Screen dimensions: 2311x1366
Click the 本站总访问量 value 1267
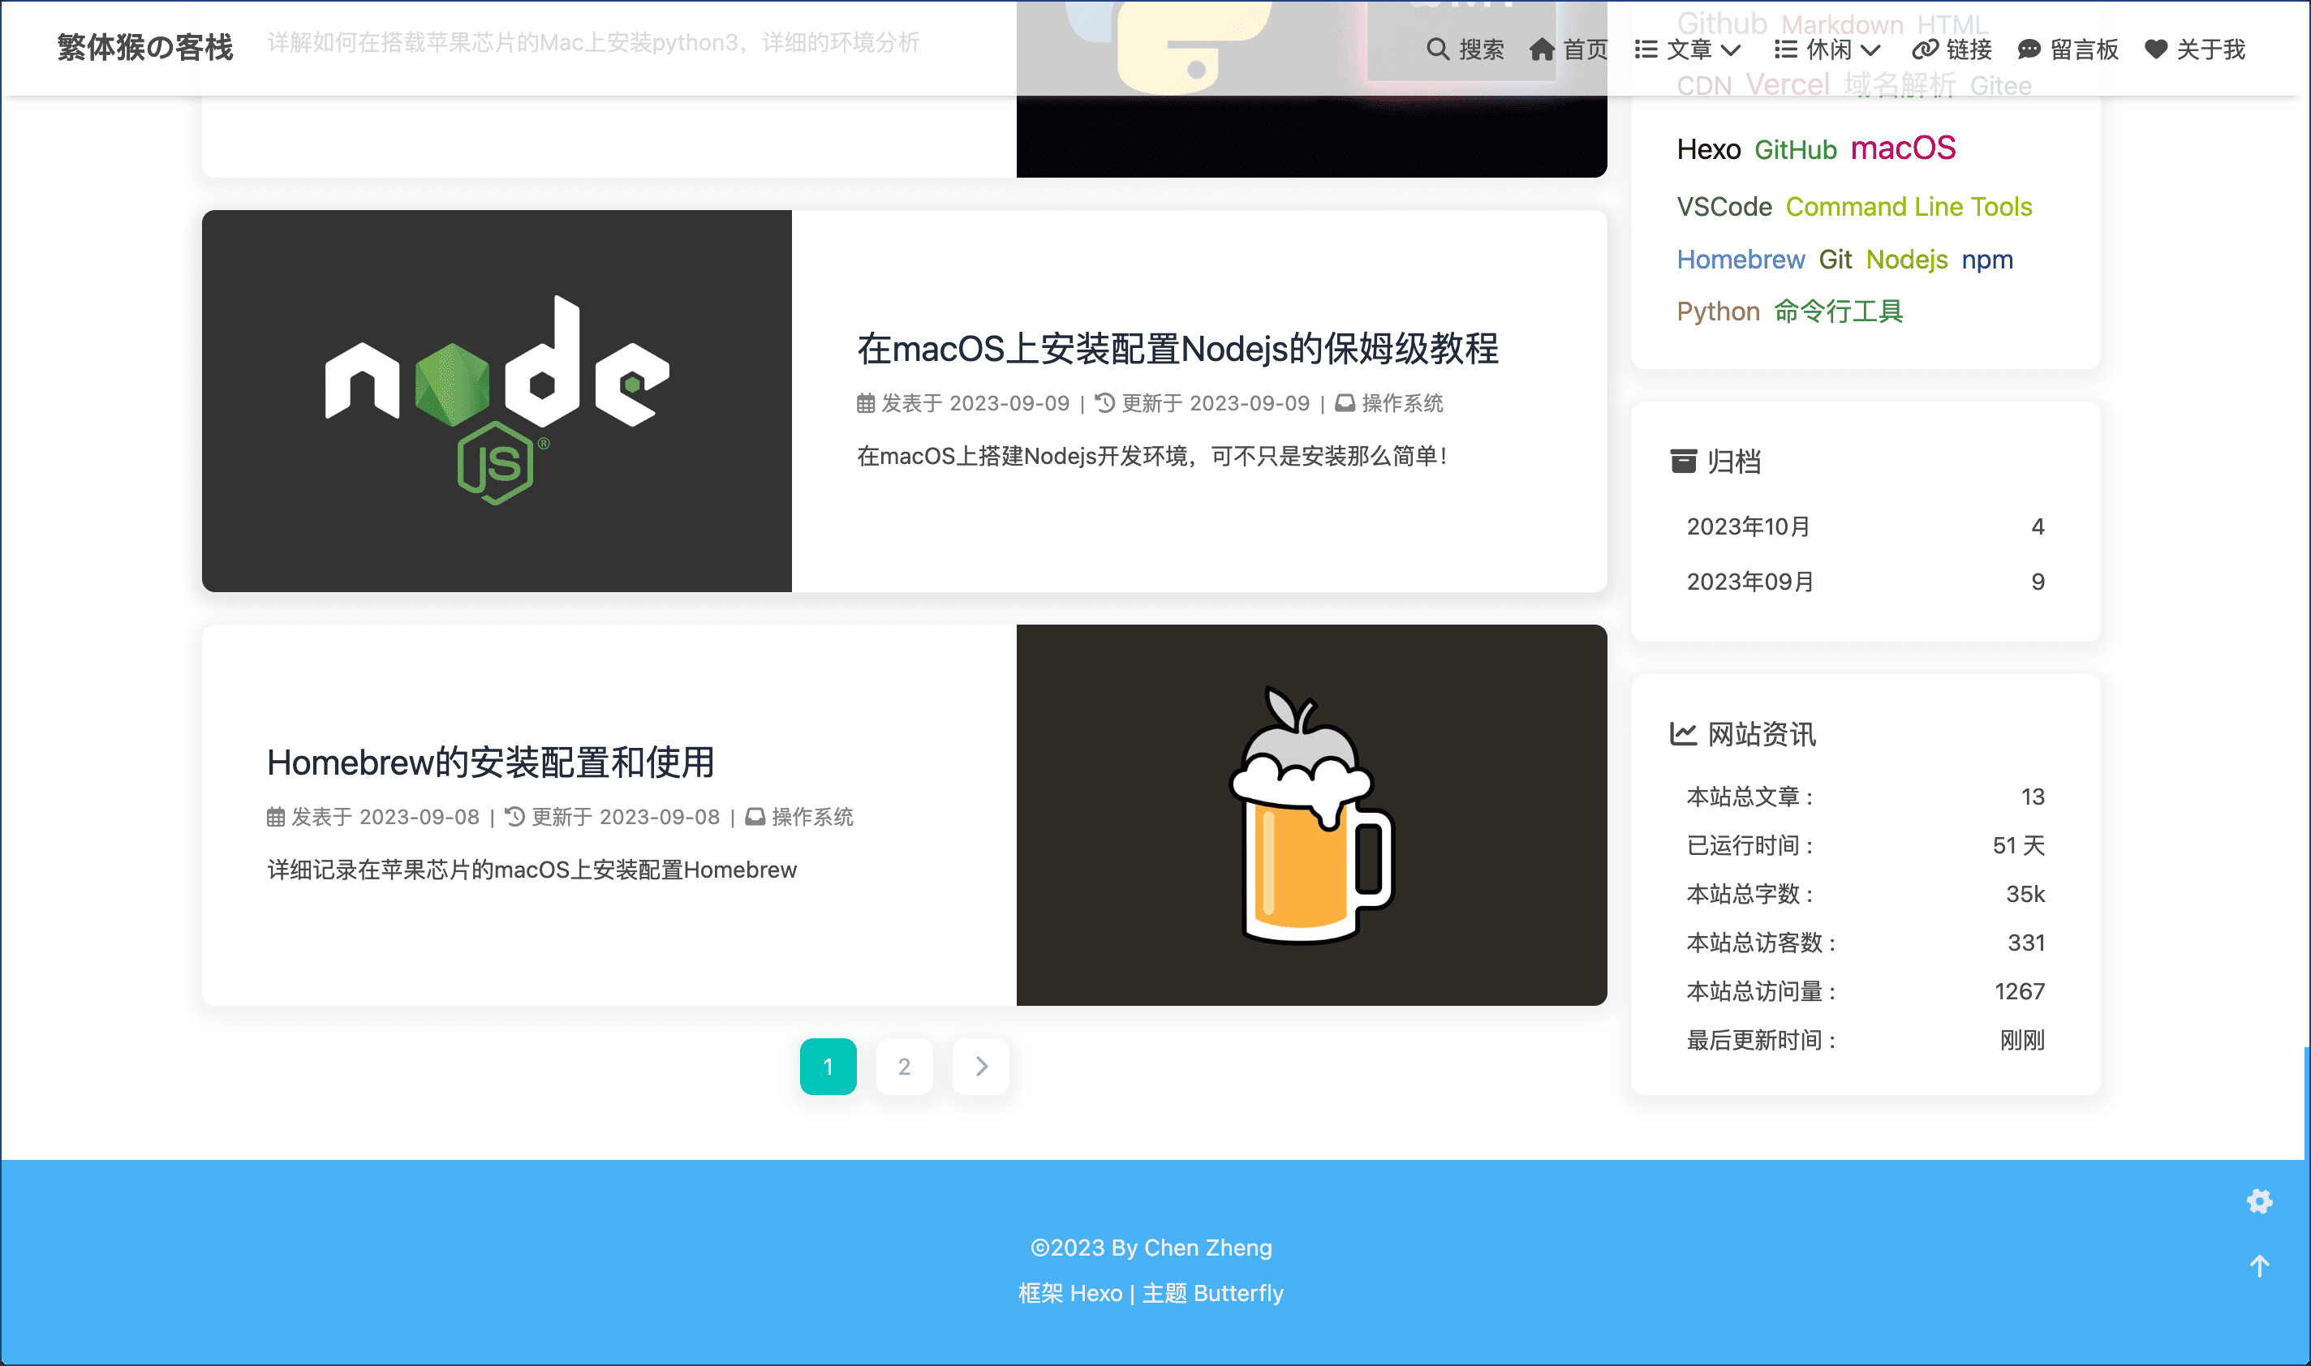[x=2019, y=991]
